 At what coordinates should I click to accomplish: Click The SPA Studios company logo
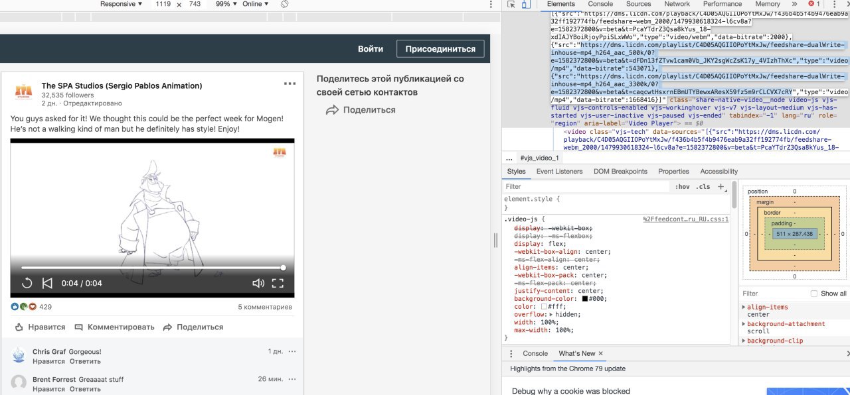[23, 91]
